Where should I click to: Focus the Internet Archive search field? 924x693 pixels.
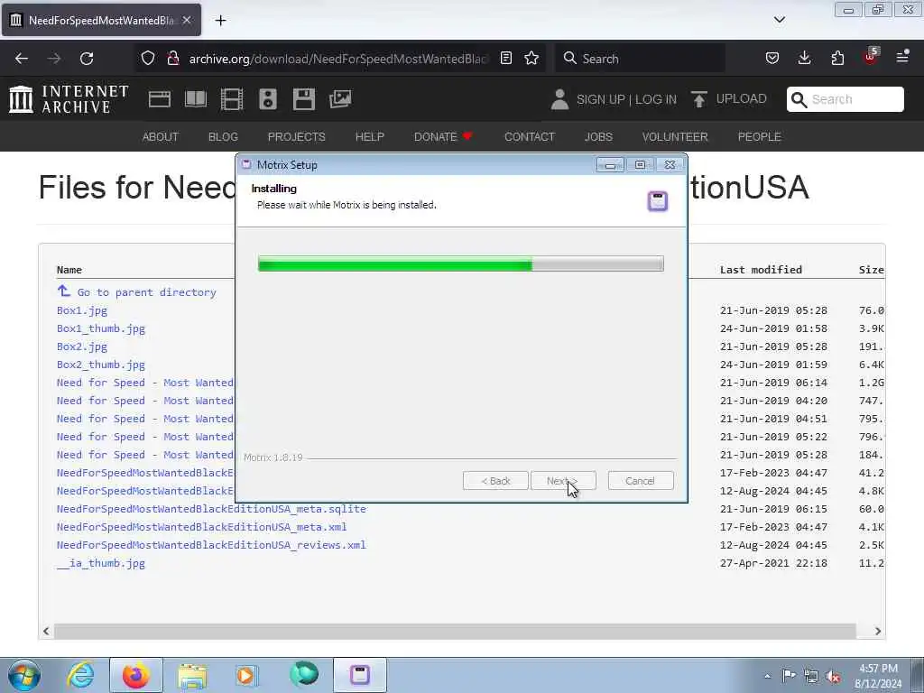(x=845, y=99)
